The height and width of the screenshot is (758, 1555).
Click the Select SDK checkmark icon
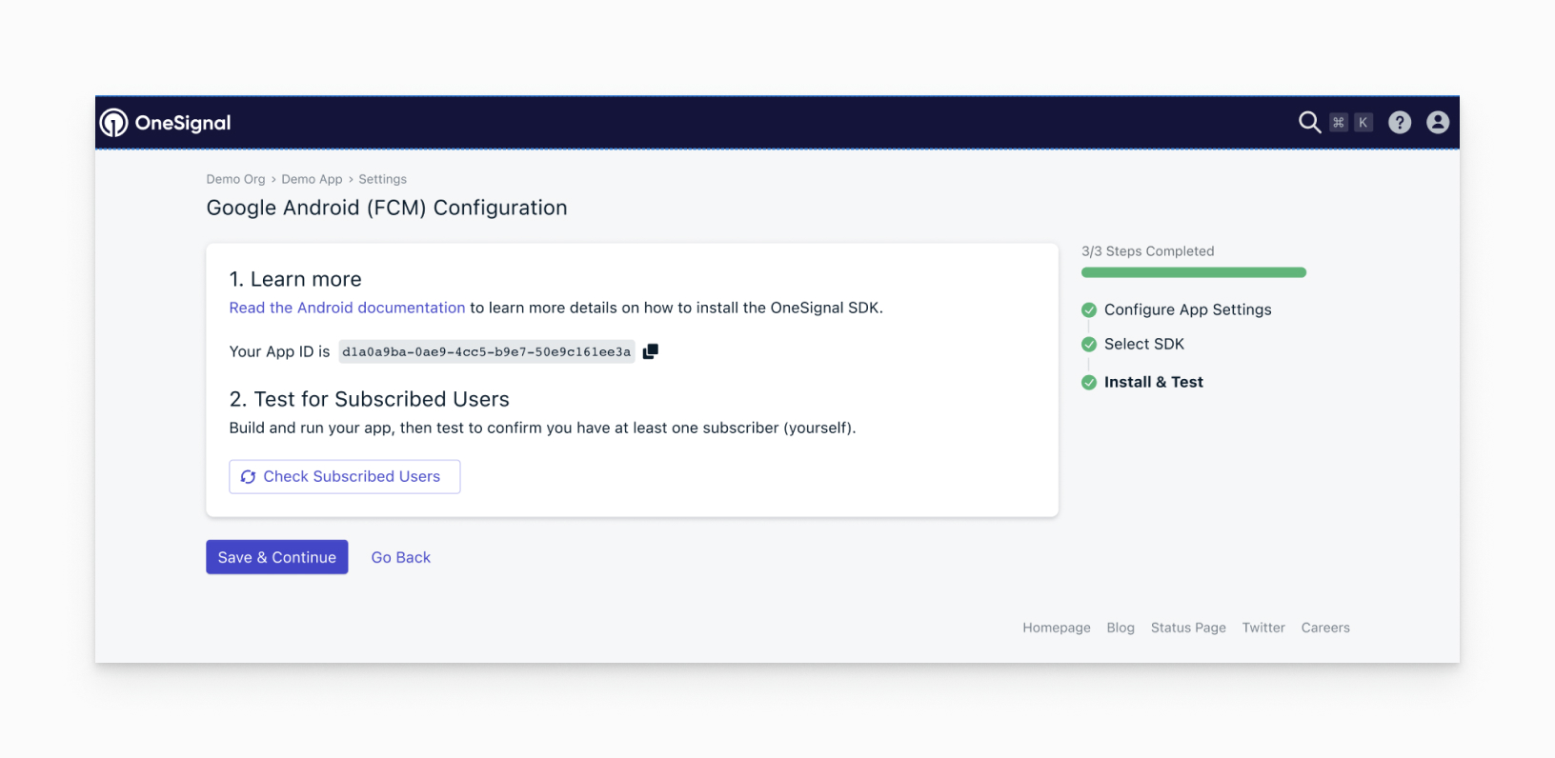1089,344
